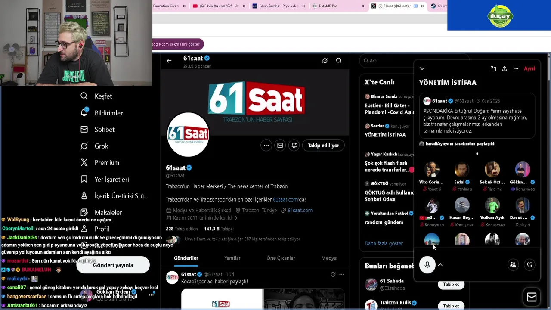
Task: Open Premium in the sidebar
Action: tap(100, 163)
